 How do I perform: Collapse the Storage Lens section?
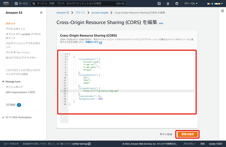(3, 81)
